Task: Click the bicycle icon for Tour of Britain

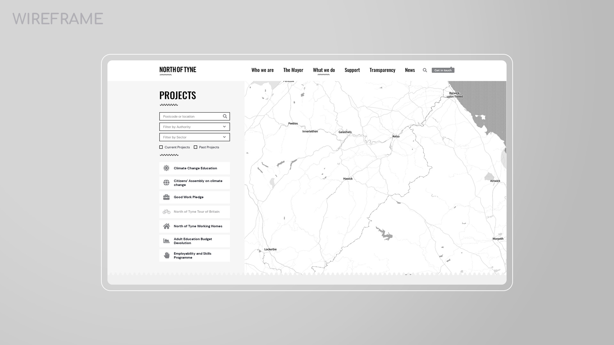Action: coord(166,211)
